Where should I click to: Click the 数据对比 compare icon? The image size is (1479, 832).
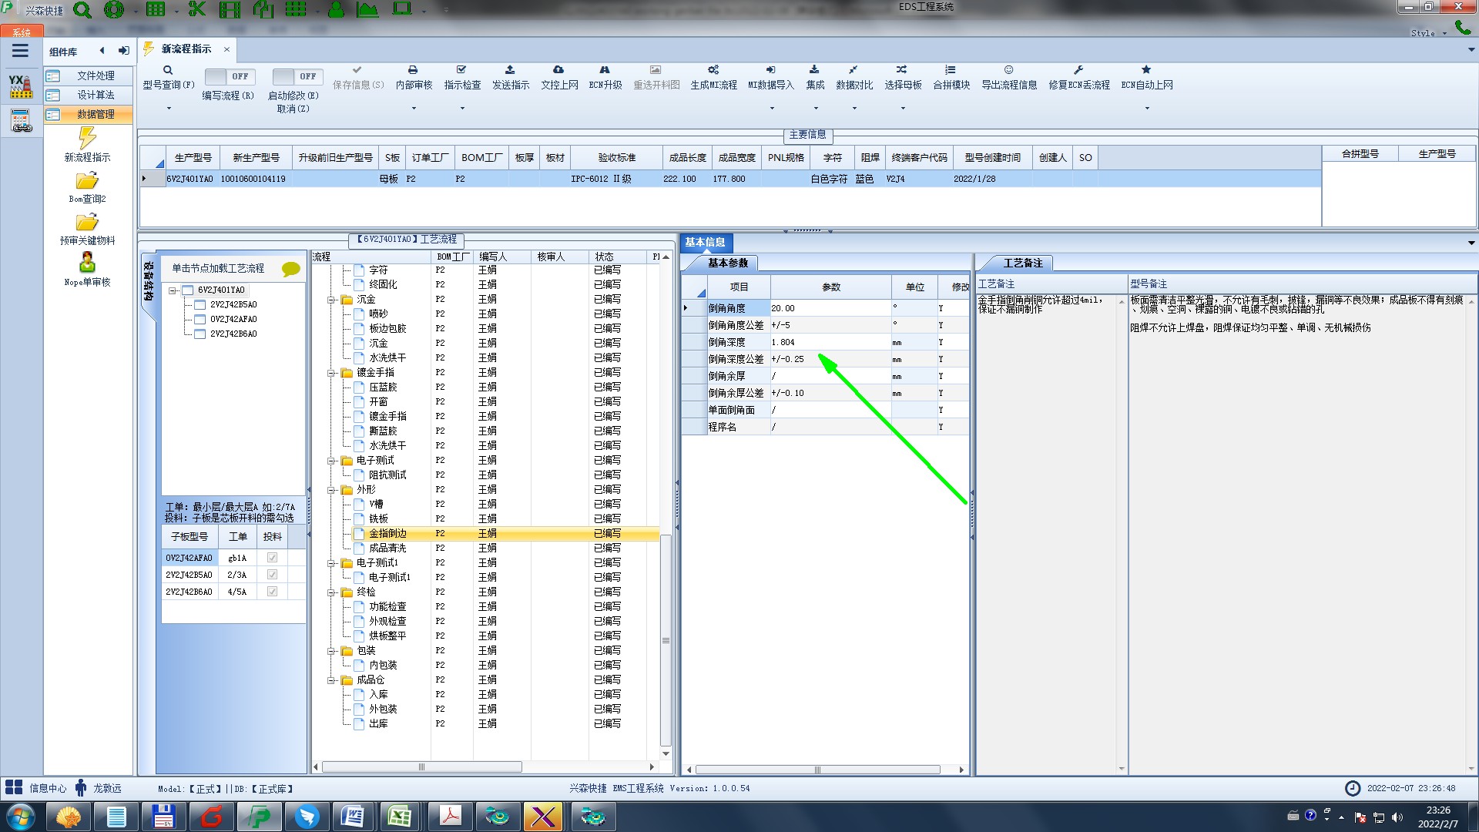(x=854, y=70)
